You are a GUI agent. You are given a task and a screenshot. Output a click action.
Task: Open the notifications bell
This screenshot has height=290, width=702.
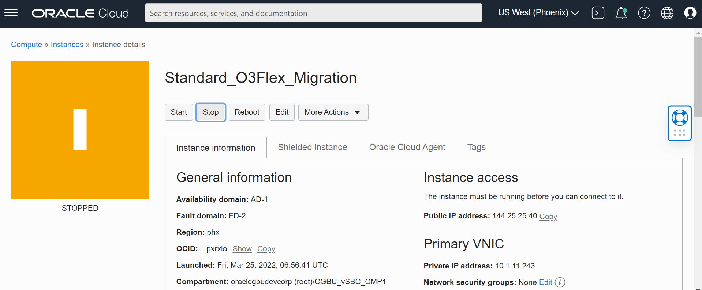621,13
